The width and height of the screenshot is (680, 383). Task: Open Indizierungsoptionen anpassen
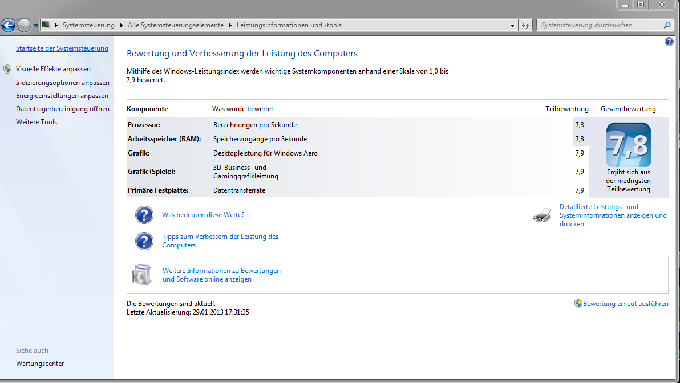click(62, 82)
